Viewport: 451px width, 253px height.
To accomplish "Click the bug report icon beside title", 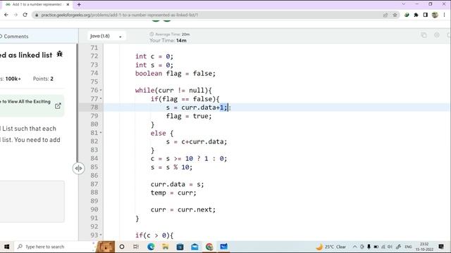I will point(59,54).
